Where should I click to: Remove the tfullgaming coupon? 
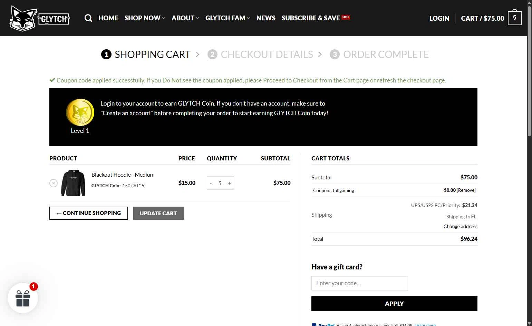click(466, 190)
